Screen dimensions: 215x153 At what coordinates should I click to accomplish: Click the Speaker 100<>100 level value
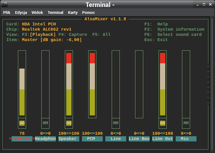[69, 133]
